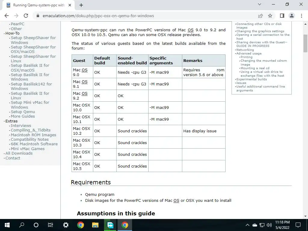Open Mini vMac Games link

(x=28, y=149)
